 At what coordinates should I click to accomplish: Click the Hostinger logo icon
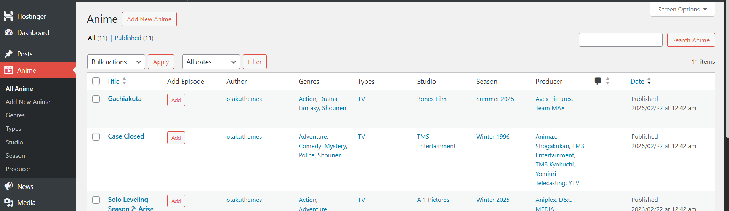pyautogui.click(x=8, y=16)
